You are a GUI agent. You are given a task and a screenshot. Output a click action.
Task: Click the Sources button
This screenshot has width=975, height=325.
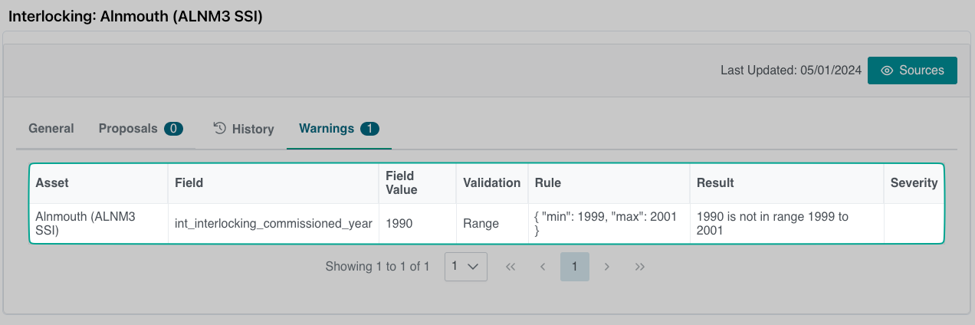(x=912, y=71)
